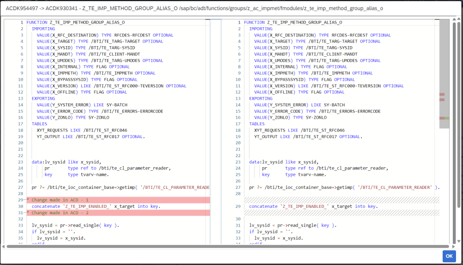Screen dimensions: 463x265
Task: Click lower hatched placeholder row in right pane
Action: click(x=342, y=212)
